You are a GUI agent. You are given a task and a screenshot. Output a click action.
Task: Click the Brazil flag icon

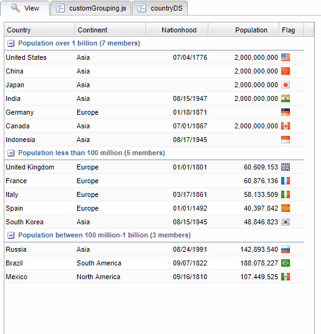click(286, 263)
